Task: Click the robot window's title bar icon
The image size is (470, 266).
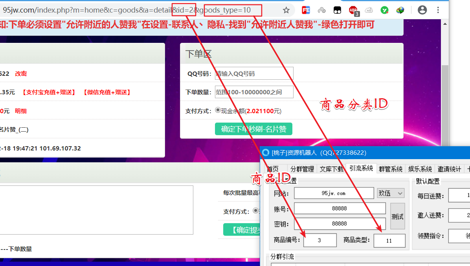Action: (266, 152)
